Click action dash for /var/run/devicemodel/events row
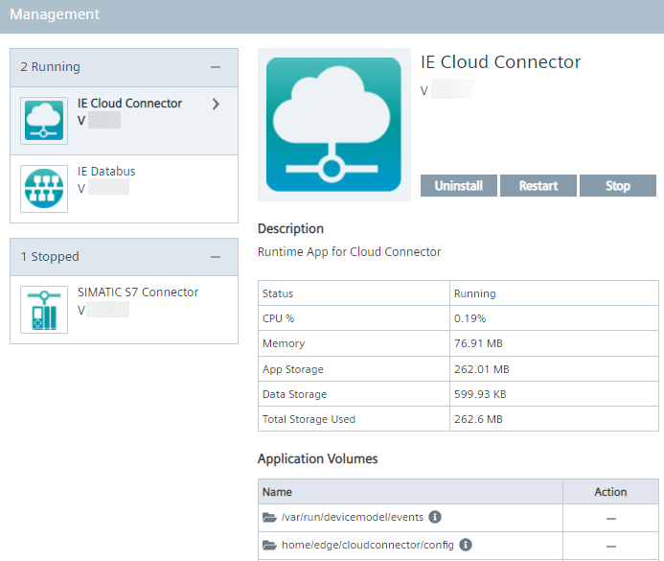664x561 pixels. pos(610,518)
